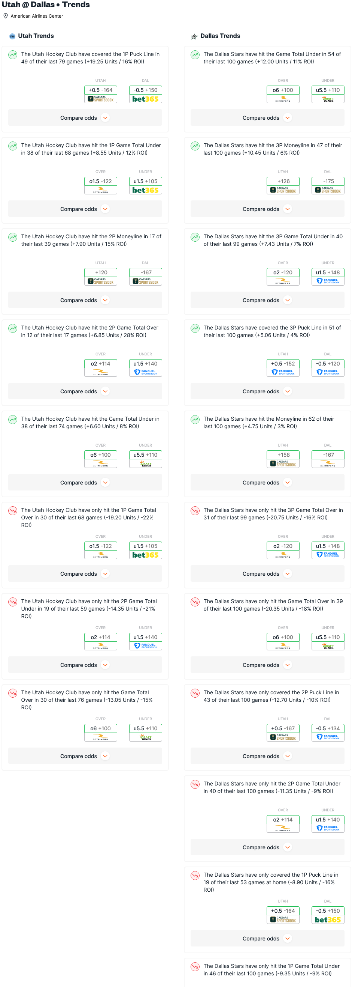Click red downtrend icon on Dallas 2P Puck Line trend
Screen dimensions: 352x987
(x=195, y=693)
